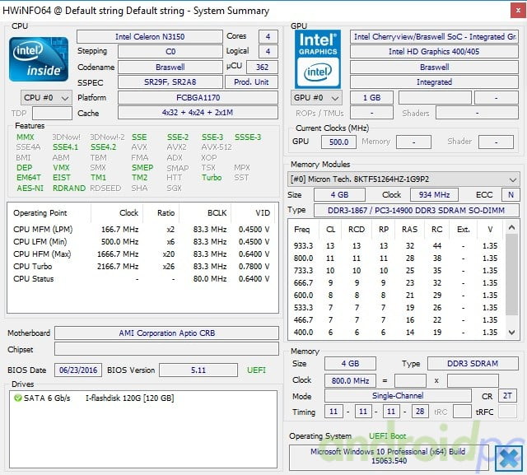Screen dimensions: 527x475
Task: Click the Windows 10 Professional OS field
Action: click(x=388, y=456)
